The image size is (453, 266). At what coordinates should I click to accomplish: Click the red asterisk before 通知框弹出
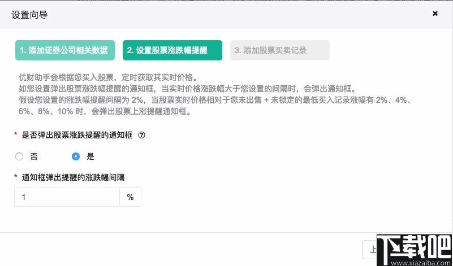coord(15,177)
